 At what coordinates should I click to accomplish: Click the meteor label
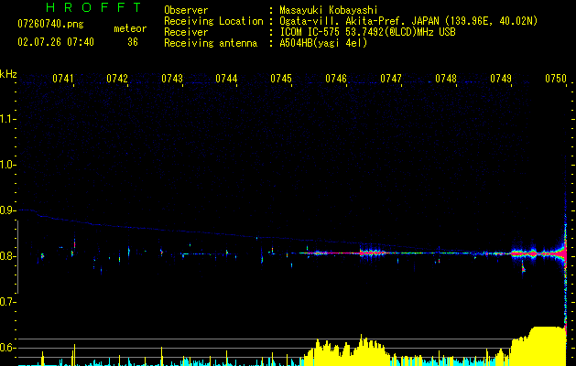click(x=130, y=28)
